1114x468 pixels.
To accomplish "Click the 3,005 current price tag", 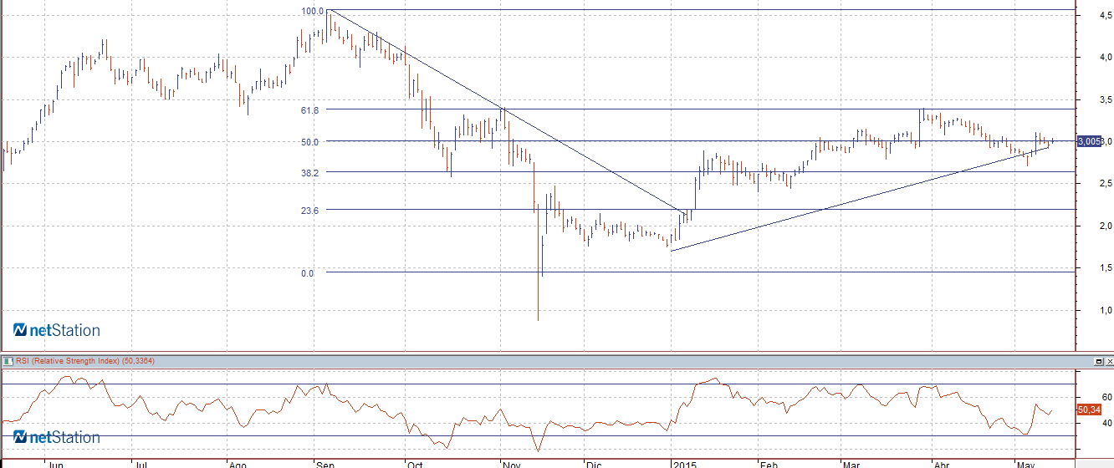I will click(1089, 141).
